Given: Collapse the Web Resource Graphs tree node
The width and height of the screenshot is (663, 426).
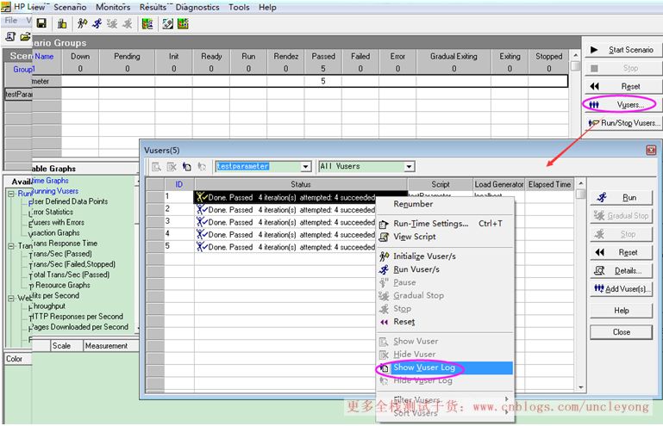Looking at the screenshot, I should 10,298.
